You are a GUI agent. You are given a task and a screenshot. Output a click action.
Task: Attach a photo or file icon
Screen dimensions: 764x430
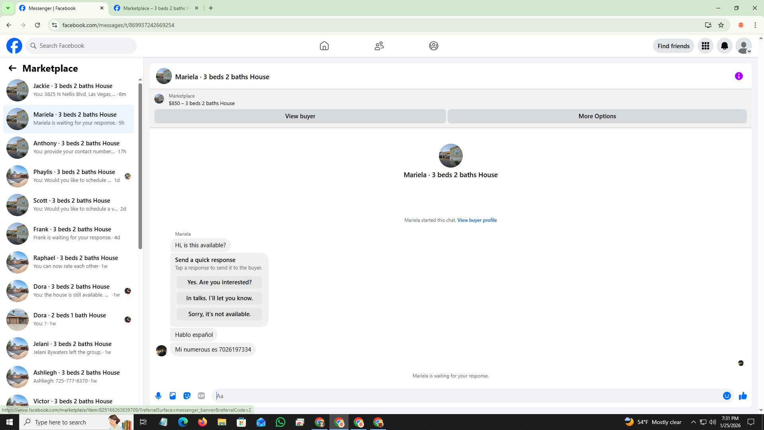[x=173, y=396]
